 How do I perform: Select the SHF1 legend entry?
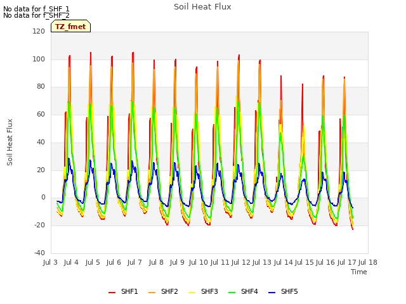[x=123, y=291]
